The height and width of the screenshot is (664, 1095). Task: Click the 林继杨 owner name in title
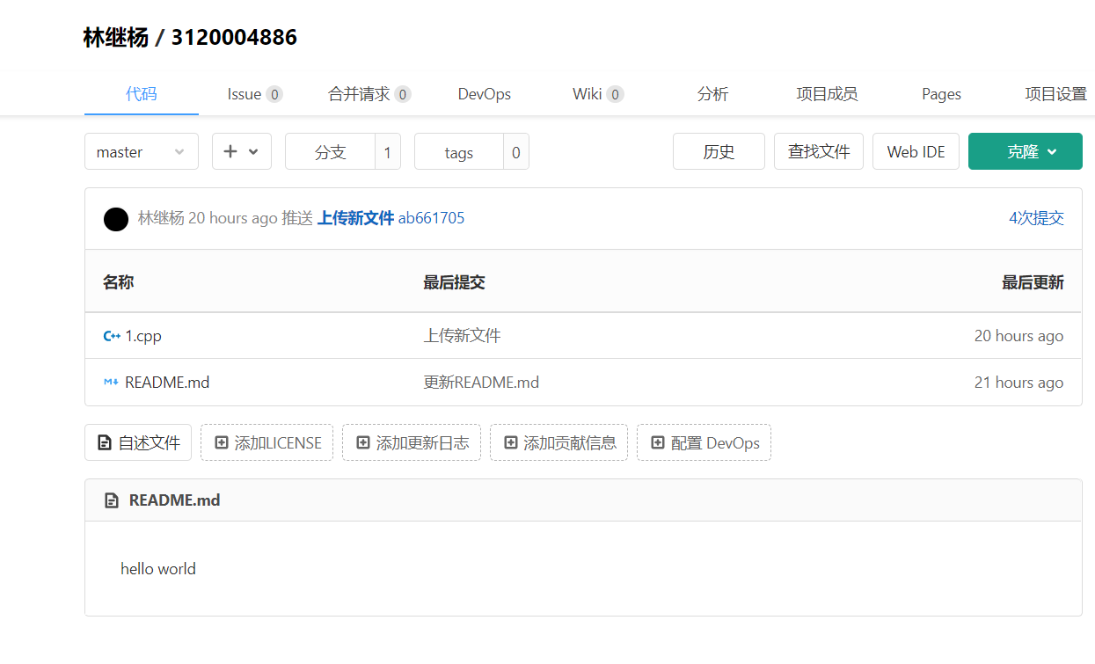115,37
